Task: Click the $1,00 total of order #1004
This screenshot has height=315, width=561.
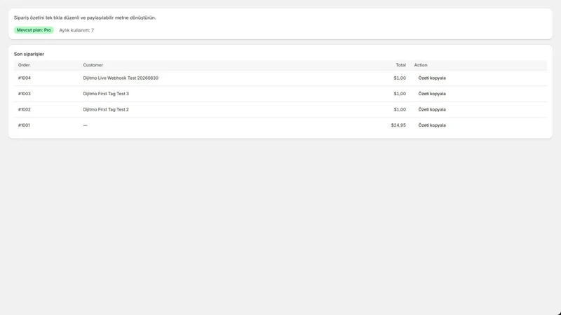Action: click(x=400, y=78)
